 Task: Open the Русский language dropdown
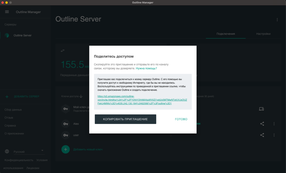pyautogui.click(x=29, y=152)
